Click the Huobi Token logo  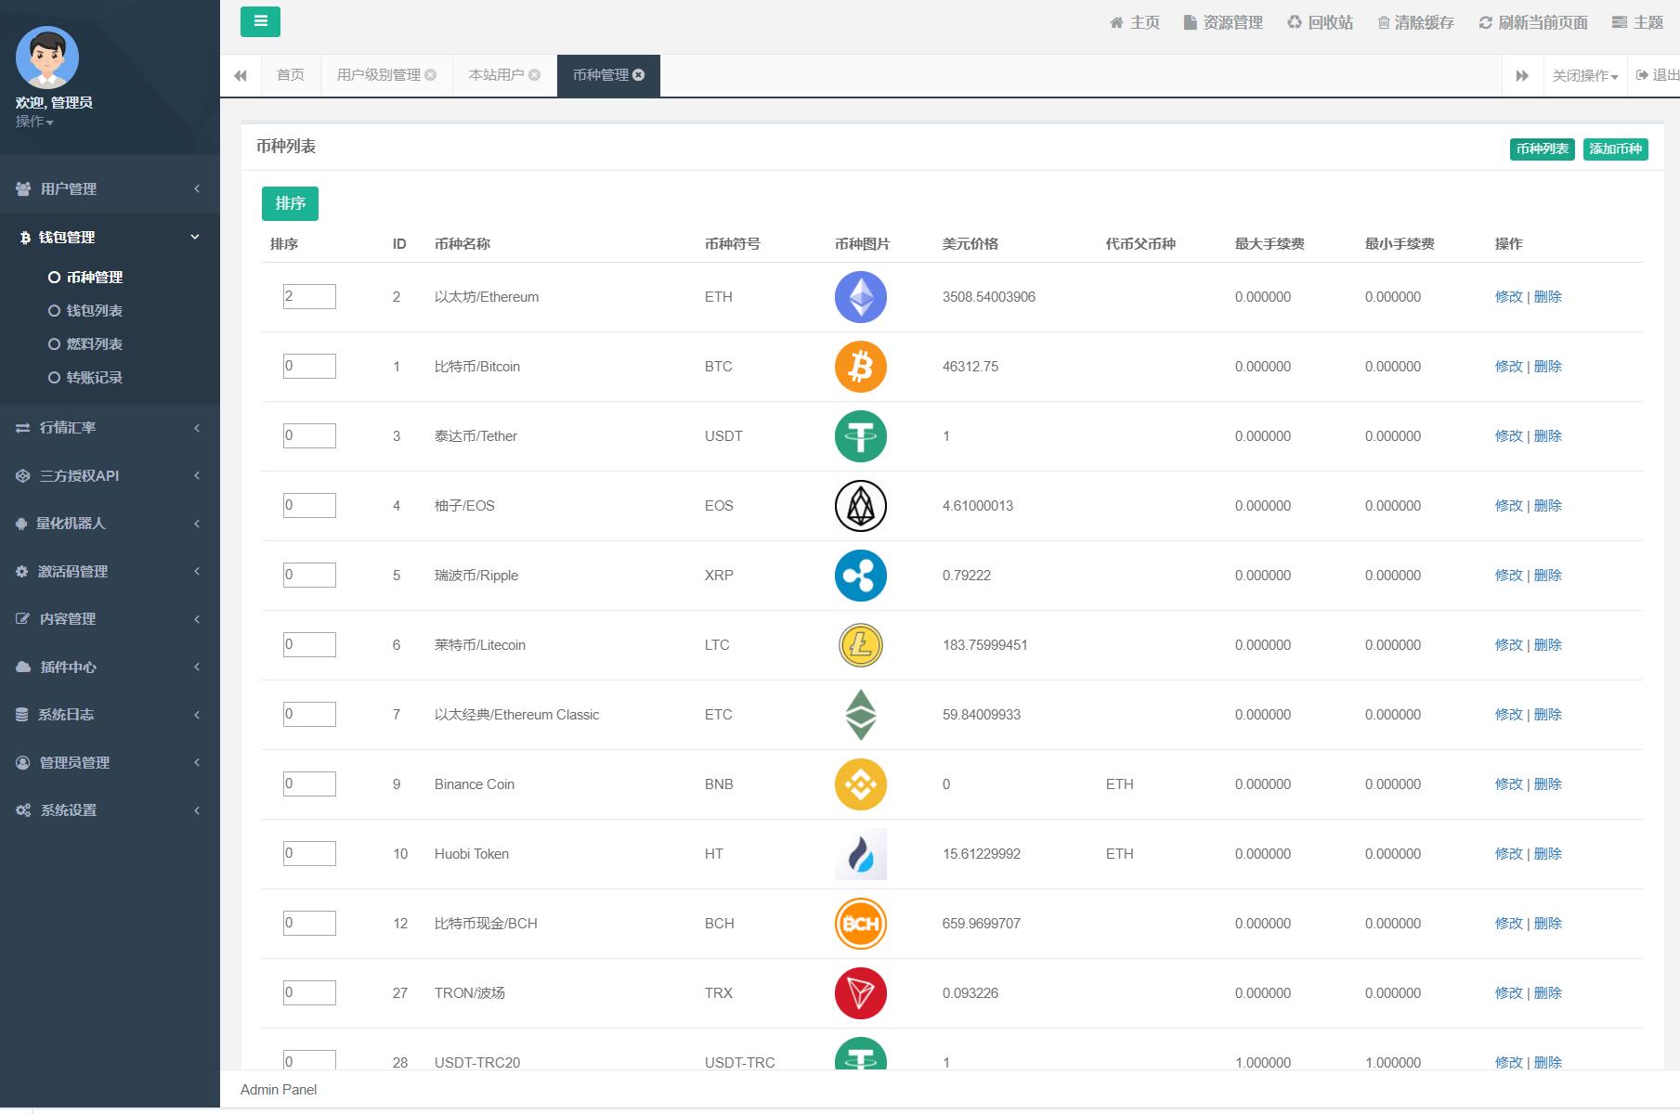(x=861, y=854)
